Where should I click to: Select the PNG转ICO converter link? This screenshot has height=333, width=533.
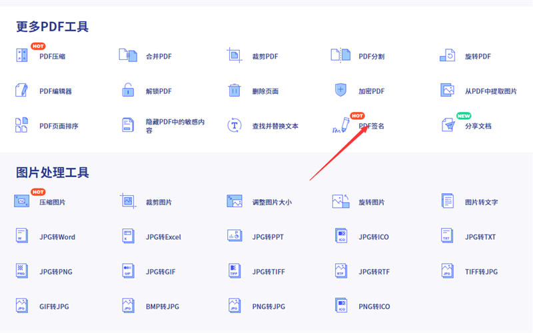(374, 306)
